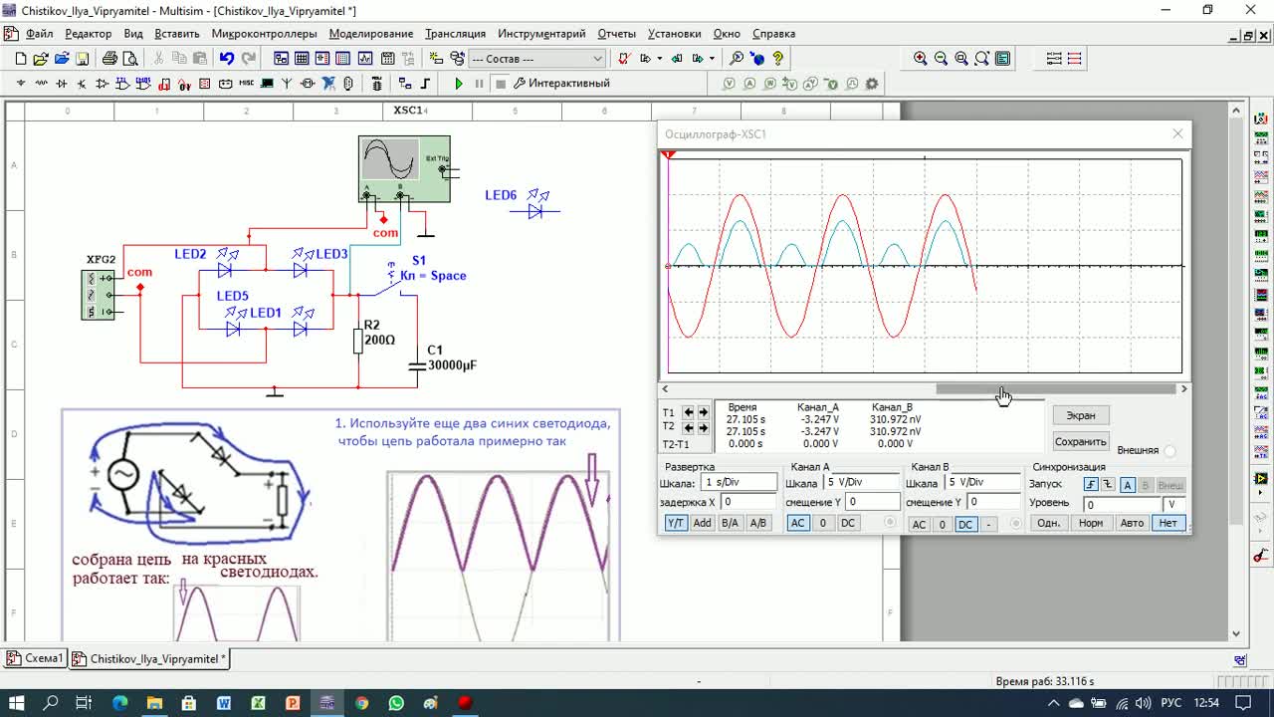This screenshot has width=1274, height=717.
Task: Switch timebase to B/A mode
Action: click(730, 523)
